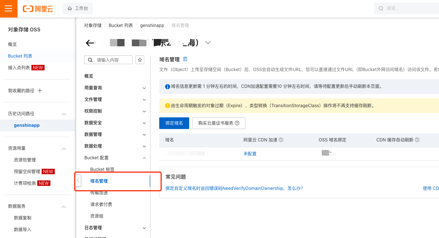Click genshinapp breadcrumb link

click(x=152, y=25)
